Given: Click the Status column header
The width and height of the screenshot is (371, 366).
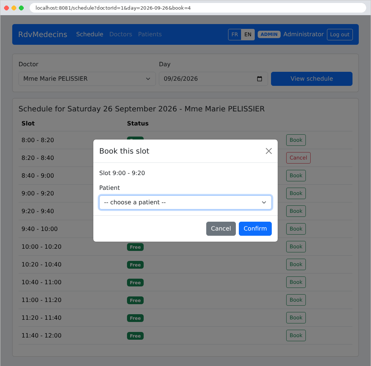Looking at the screenshot, I should [x=138, y=124].
